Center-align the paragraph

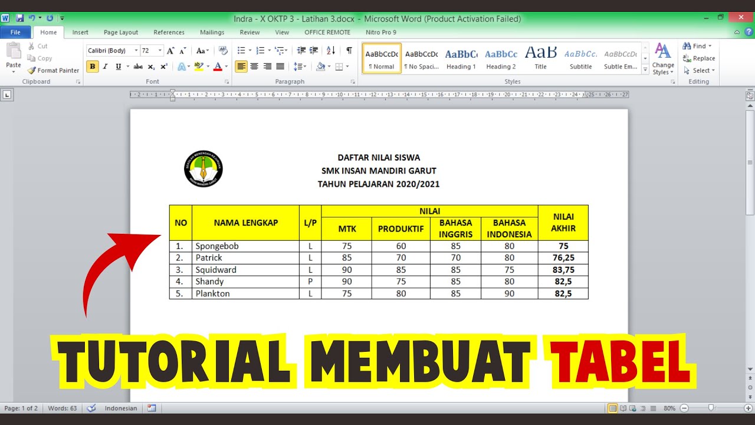(254, 67)
